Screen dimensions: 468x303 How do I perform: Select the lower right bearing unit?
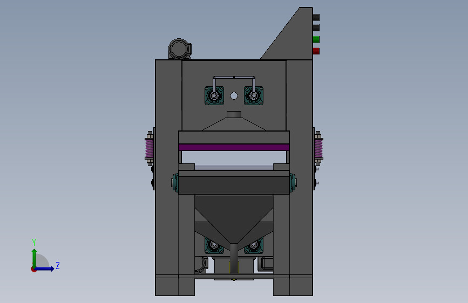tap(255, 246)
